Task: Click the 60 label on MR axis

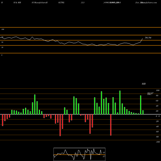Action: (157, 101)
